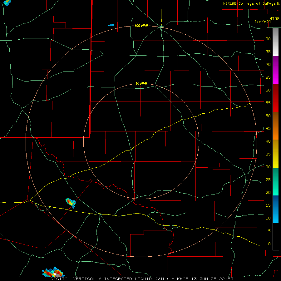The image size is (281, 281).
Task: Click the [kg/m2] units label
Action: [x=263, y=22]
